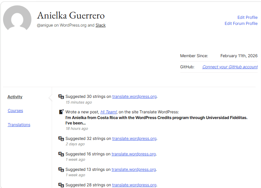Open the Slack link under the username
The image size is (261, 188).
click(x=100, y=25)
